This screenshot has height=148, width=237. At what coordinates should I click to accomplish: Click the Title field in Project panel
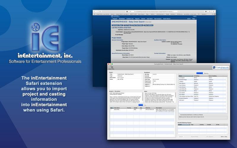129,74
